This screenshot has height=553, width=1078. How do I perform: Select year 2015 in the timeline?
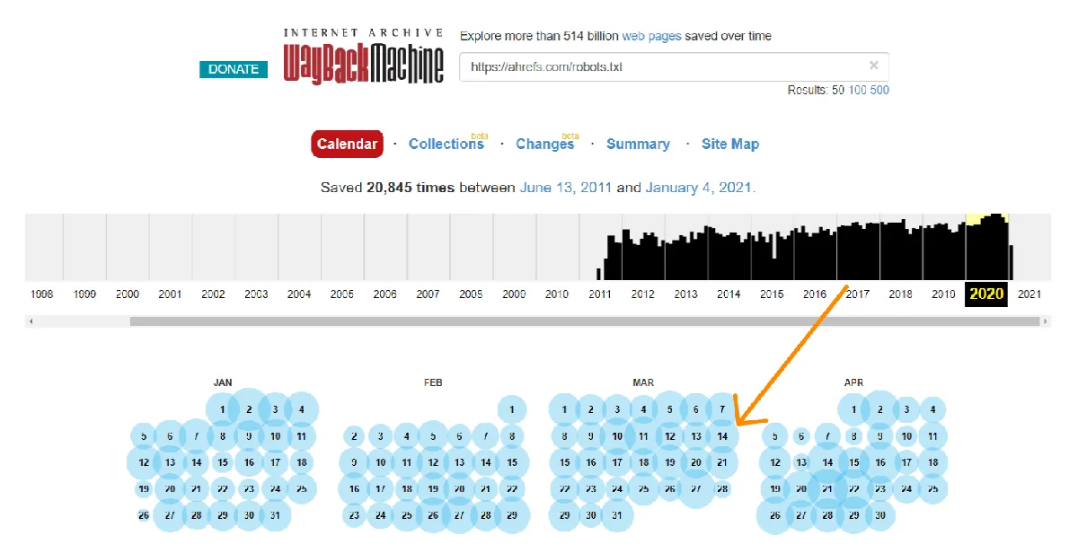click(x=772, y=294)
